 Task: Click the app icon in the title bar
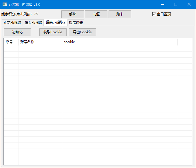(x=5, y=4)
